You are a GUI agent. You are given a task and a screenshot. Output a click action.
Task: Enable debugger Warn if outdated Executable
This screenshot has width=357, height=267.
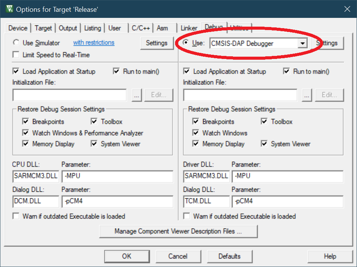click(x=186, y=216)
